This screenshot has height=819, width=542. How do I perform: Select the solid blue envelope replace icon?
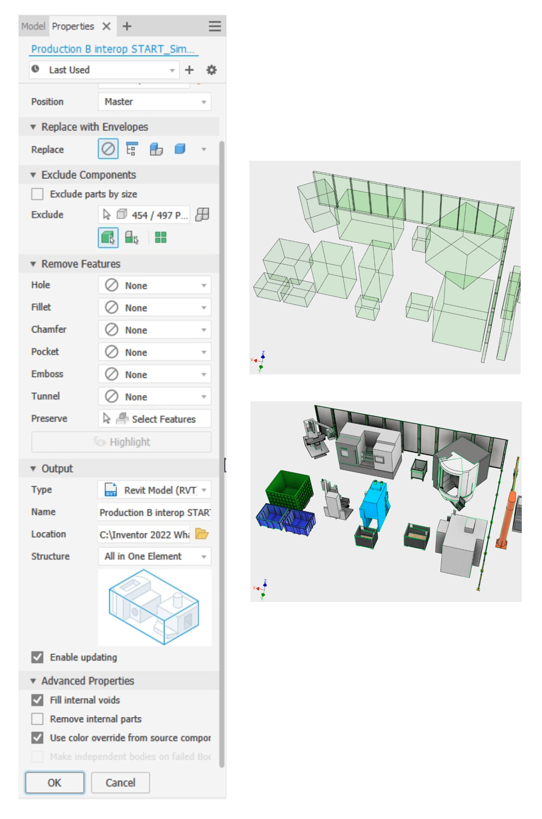tap(180, 149)
